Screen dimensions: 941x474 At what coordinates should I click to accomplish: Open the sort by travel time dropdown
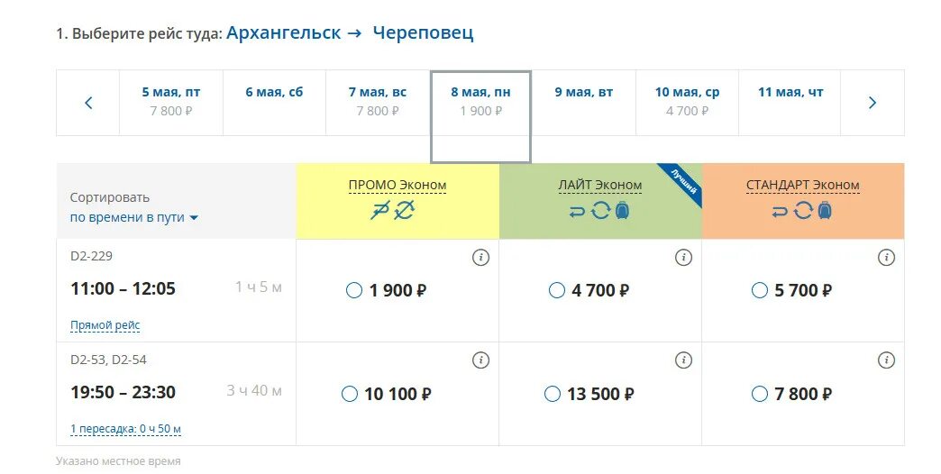(x=133, y=217)
